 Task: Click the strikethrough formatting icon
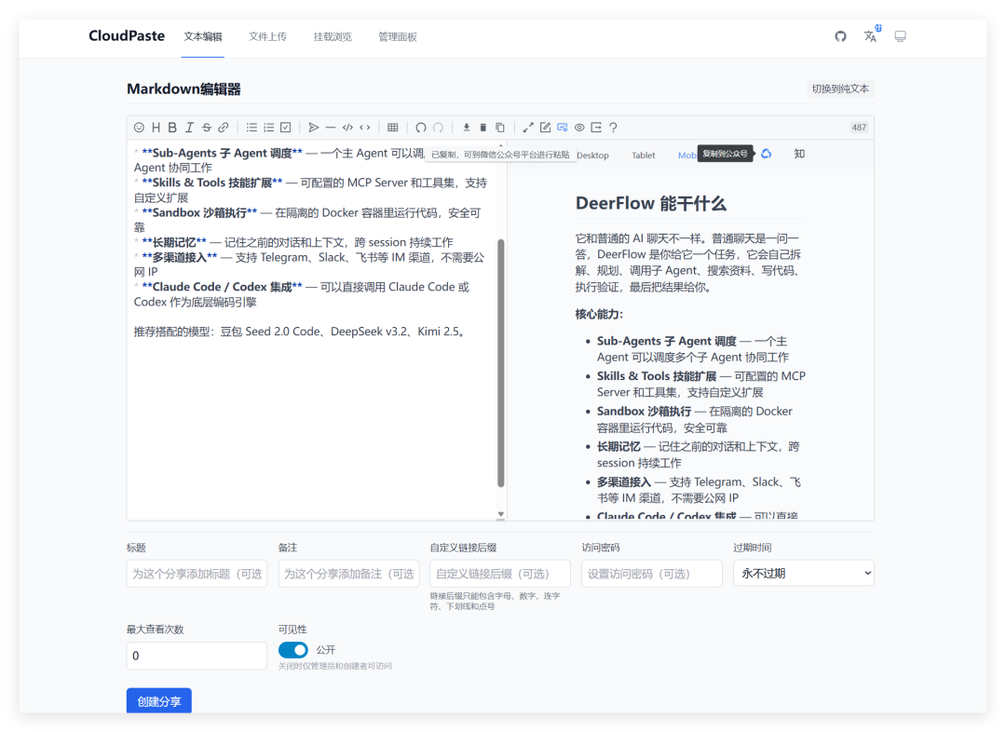tap(206, 128)
